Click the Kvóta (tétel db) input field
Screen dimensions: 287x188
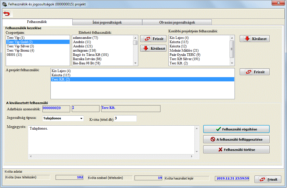[125, 118]
